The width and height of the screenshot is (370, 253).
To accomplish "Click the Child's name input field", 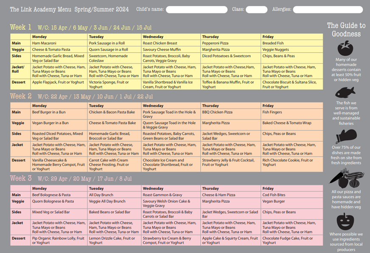I will (x=196, y=9).
